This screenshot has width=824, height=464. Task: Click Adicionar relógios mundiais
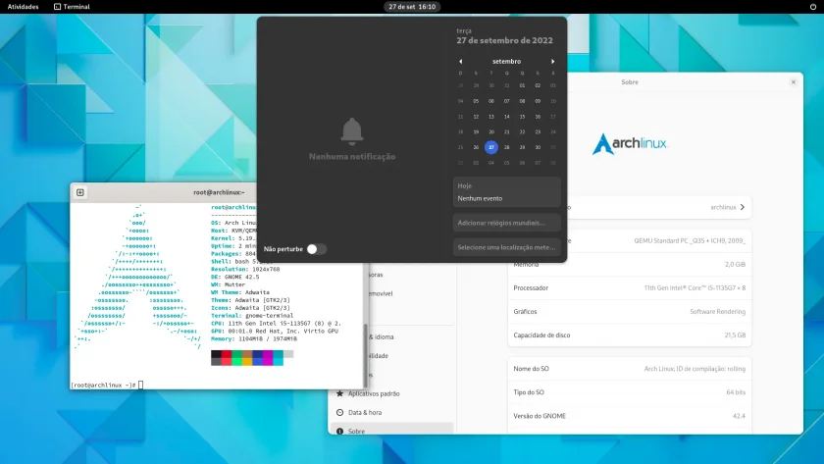click(x=507, y=223)
